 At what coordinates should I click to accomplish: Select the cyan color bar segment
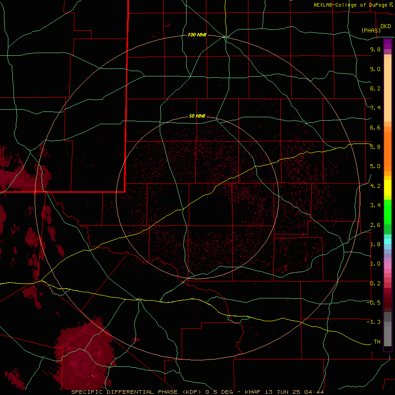tap(388, 241)
